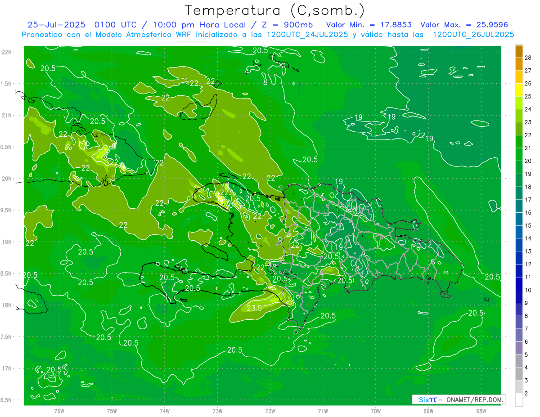Click the Valor Max. = 25.9596 text

[x=464, y=25]
